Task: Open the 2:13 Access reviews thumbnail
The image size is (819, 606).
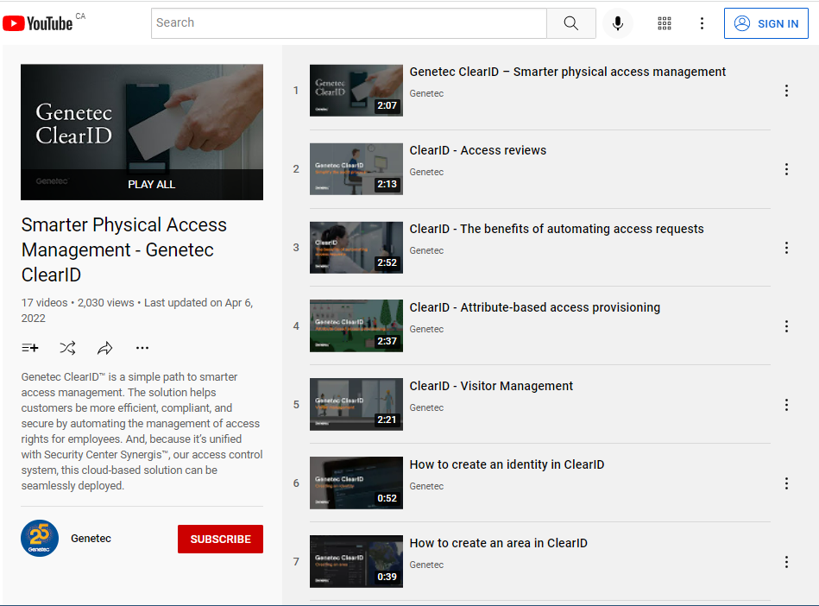Action: click(x=356, y=168)
